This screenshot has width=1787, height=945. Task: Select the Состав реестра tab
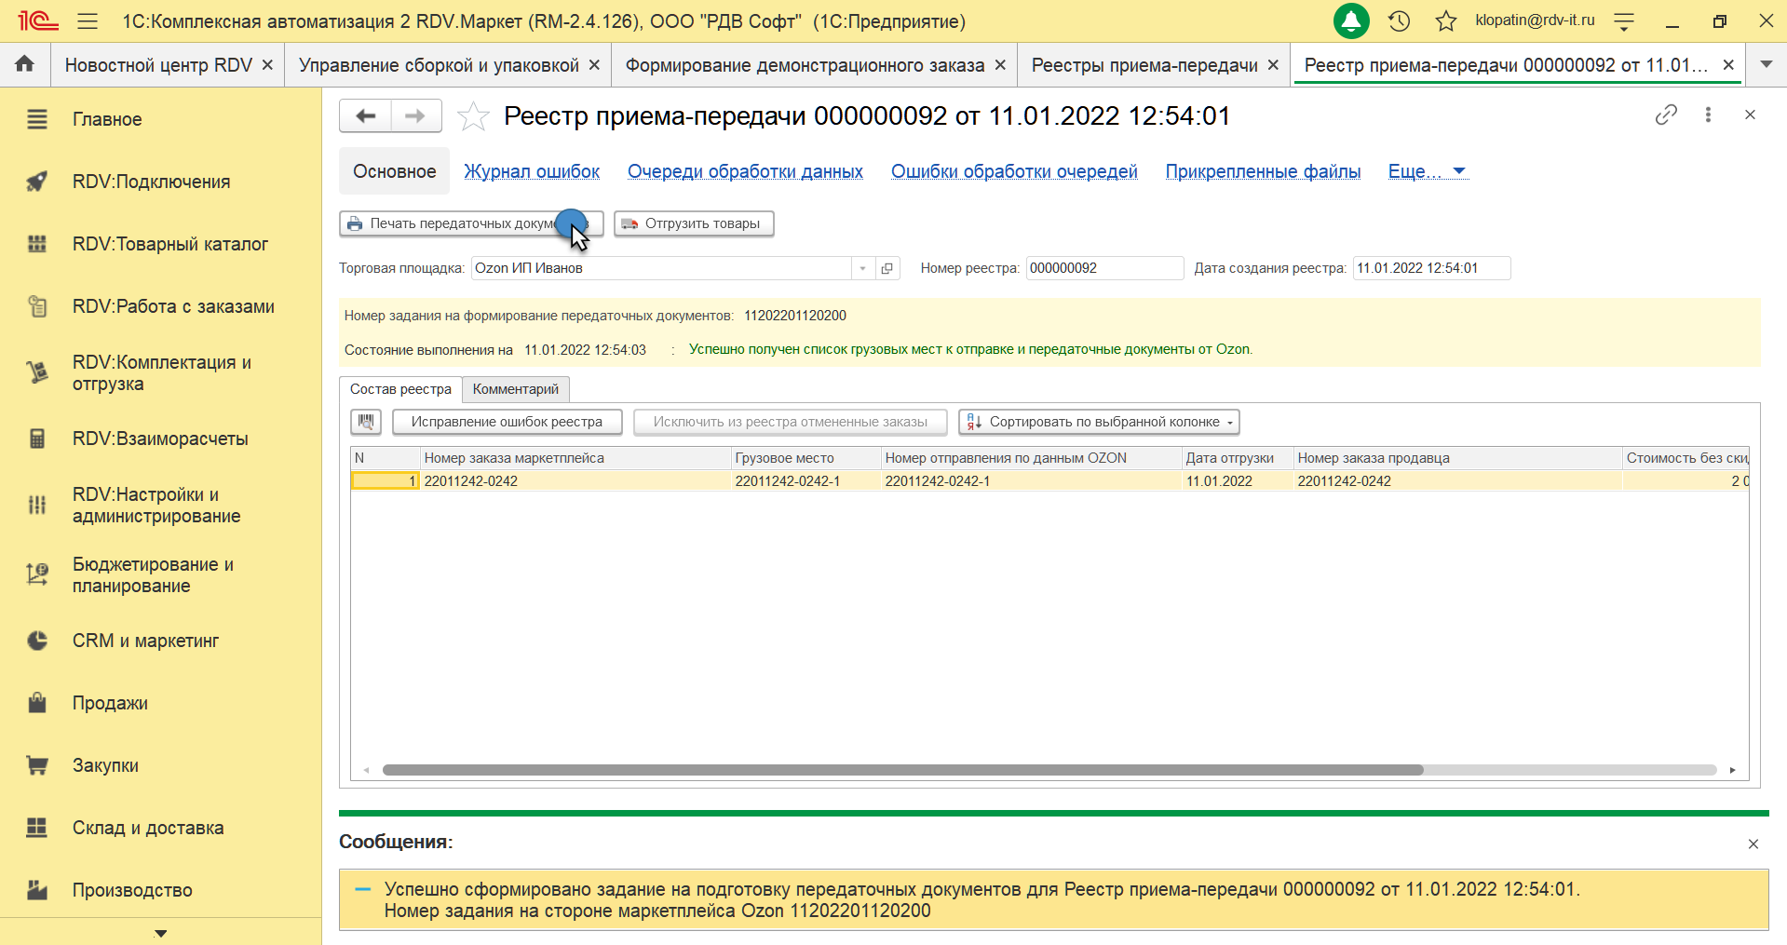pyautogui.click(x=400, y=389)
